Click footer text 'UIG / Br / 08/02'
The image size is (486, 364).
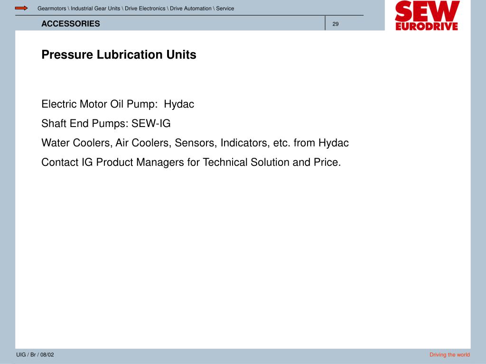point(35,355)
